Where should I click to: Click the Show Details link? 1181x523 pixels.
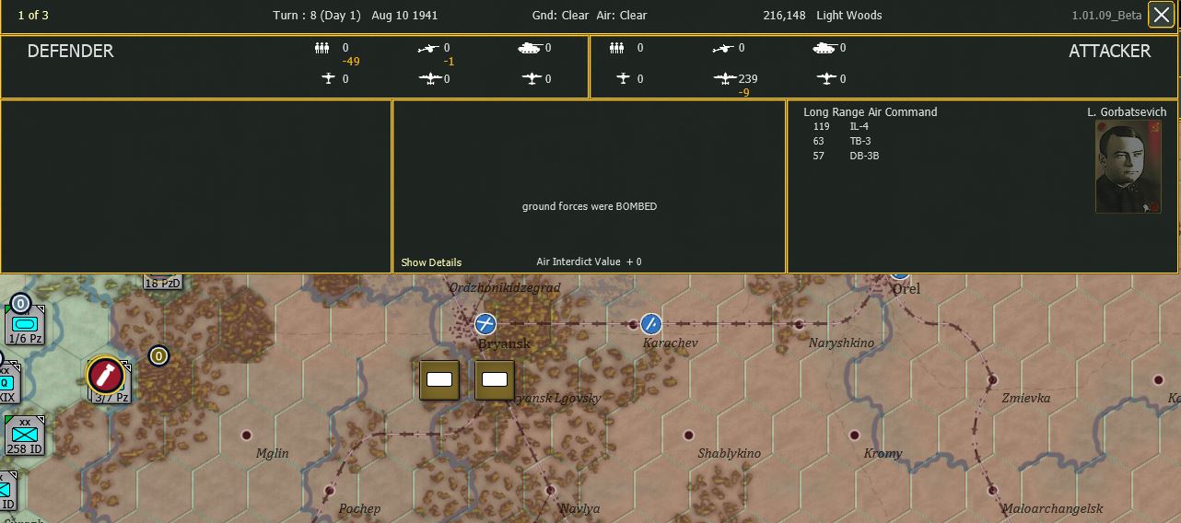[x=431, y=262]
